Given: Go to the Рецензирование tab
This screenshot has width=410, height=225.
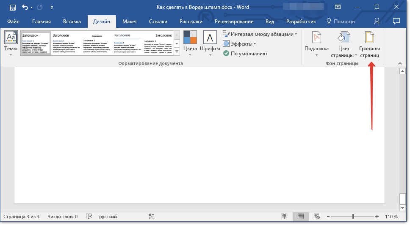Looking at the screenshot, I should 234,22.
